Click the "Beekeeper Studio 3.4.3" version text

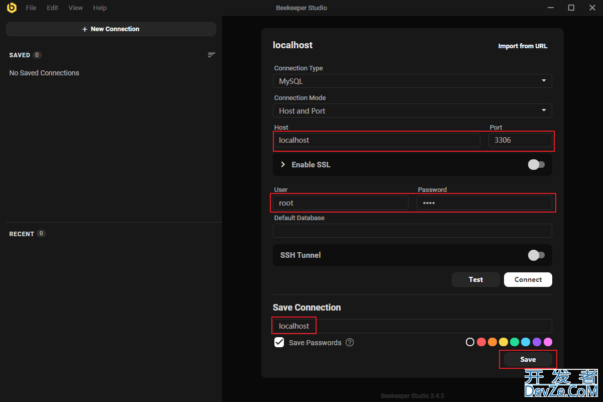click(x=412, y=395)
